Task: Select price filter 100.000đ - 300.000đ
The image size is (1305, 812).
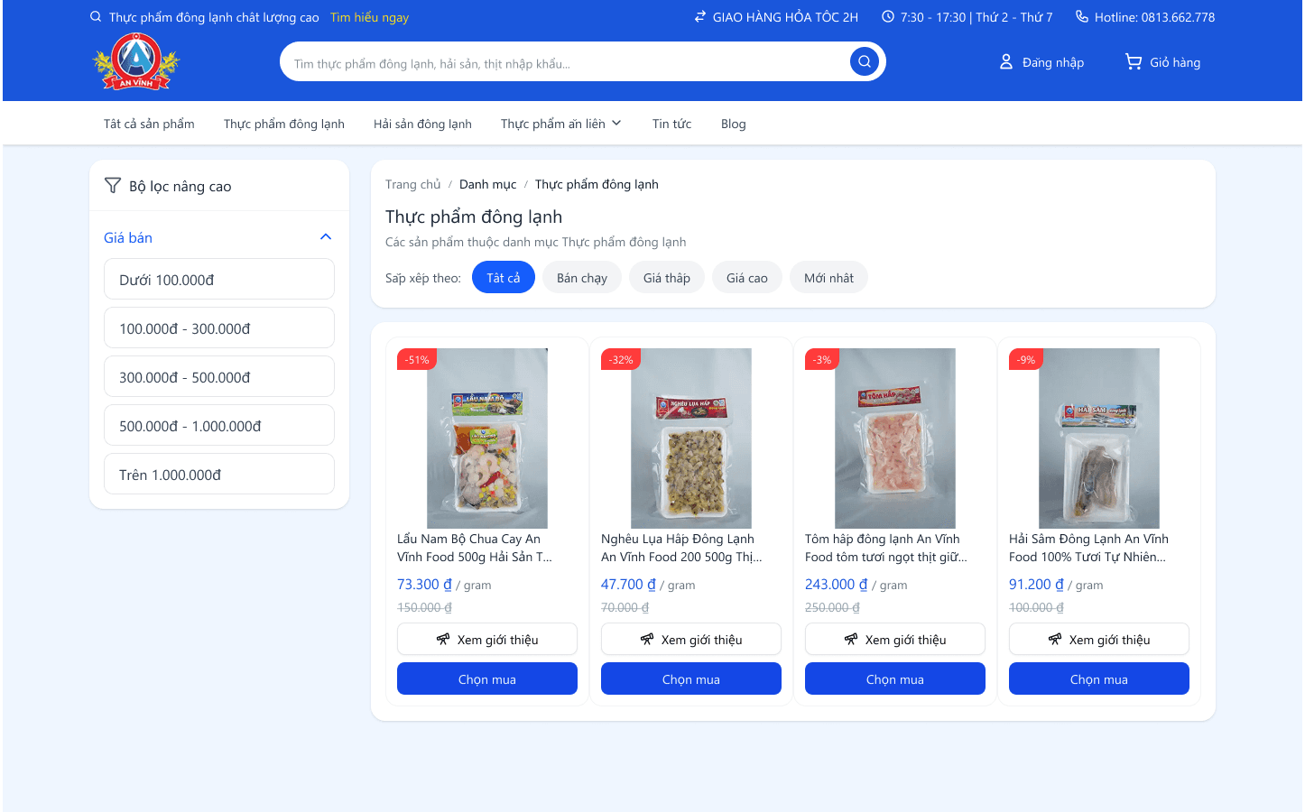Action: pos(219,328)
